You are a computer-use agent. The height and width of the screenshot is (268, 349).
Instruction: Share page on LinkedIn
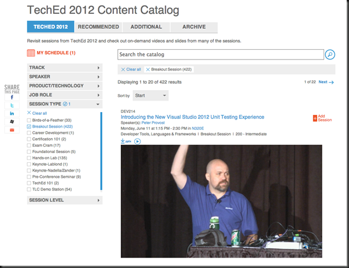(12, 113)
